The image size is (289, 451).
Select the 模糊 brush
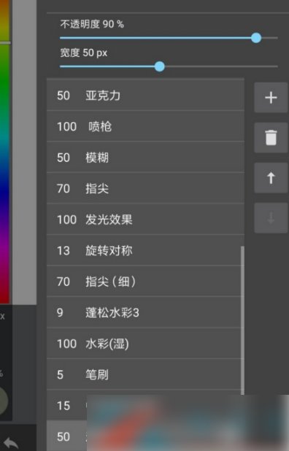[x=145, y=158]
